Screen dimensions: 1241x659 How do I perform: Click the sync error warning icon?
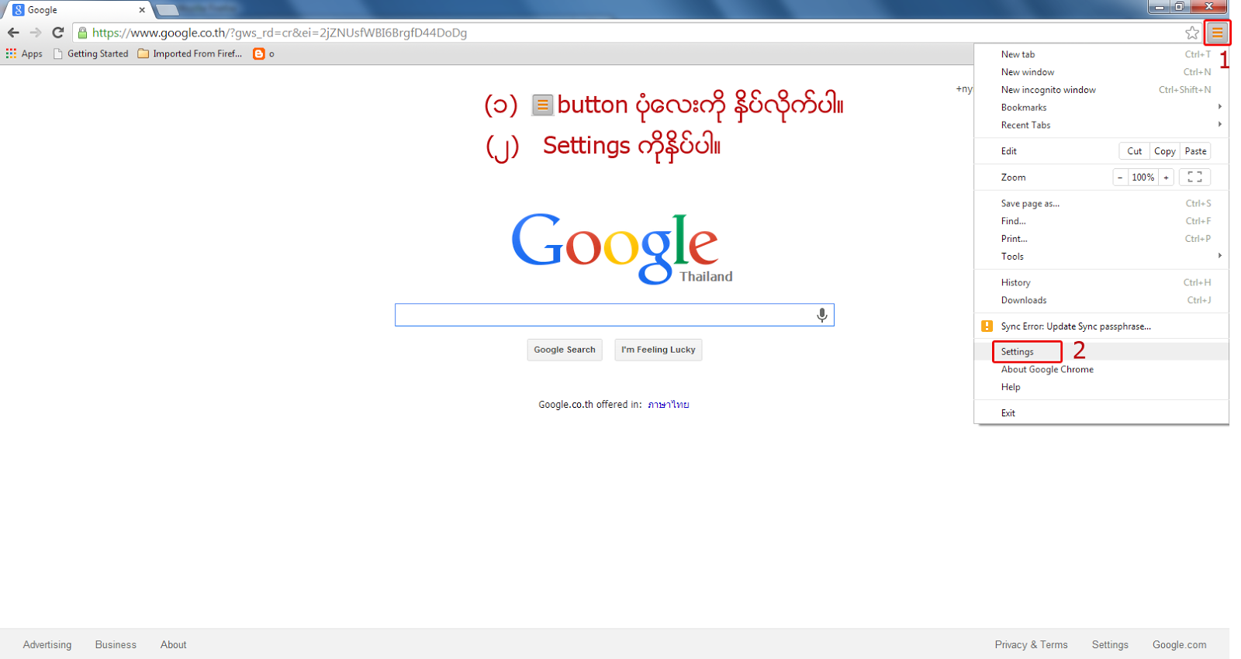(987, 326)
